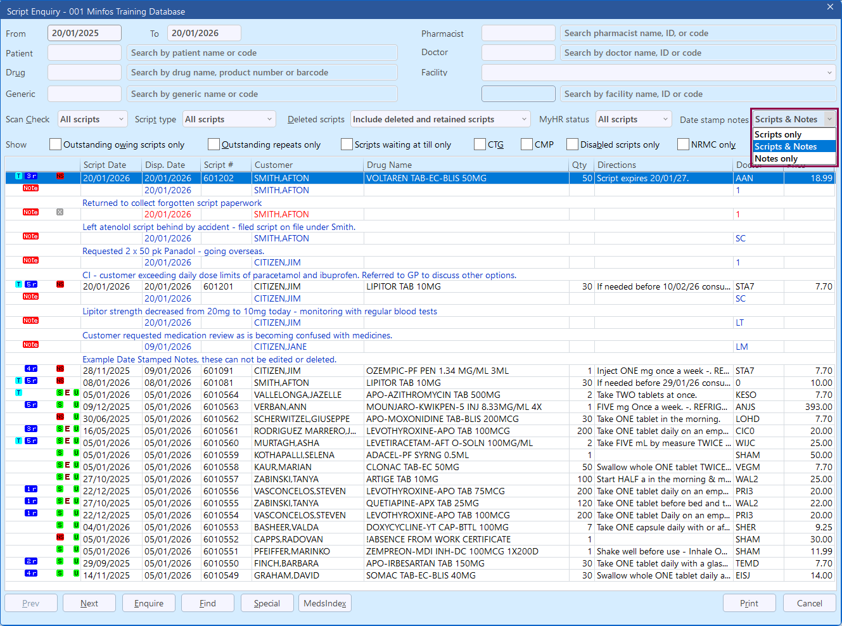842x626 pixels.
Task: Check the Disabled scripts only box
Action: (x=572, y=144)
